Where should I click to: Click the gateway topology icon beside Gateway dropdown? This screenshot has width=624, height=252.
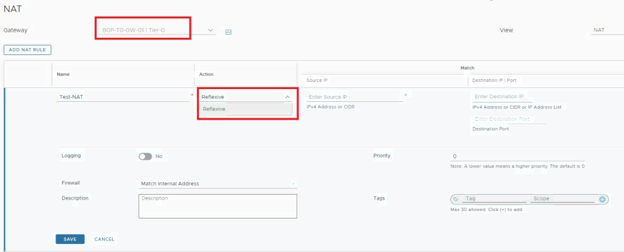point(229,32)
